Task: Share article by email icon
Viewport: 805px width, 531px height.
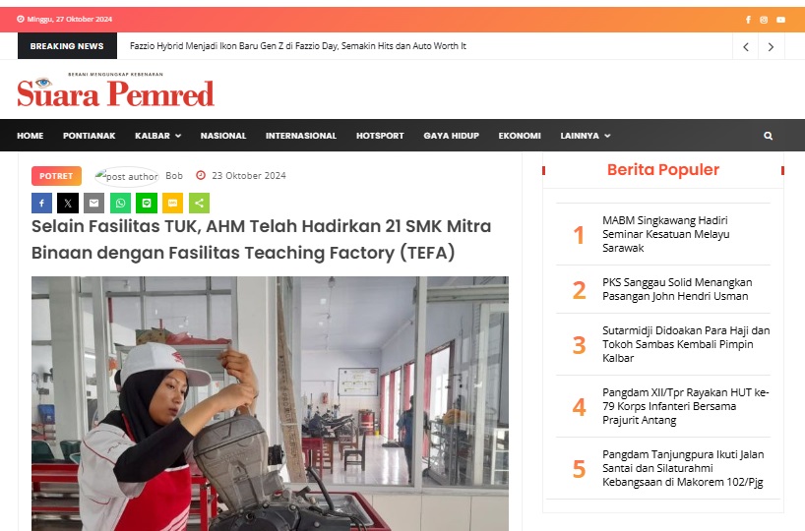Action: pos(93,204)
